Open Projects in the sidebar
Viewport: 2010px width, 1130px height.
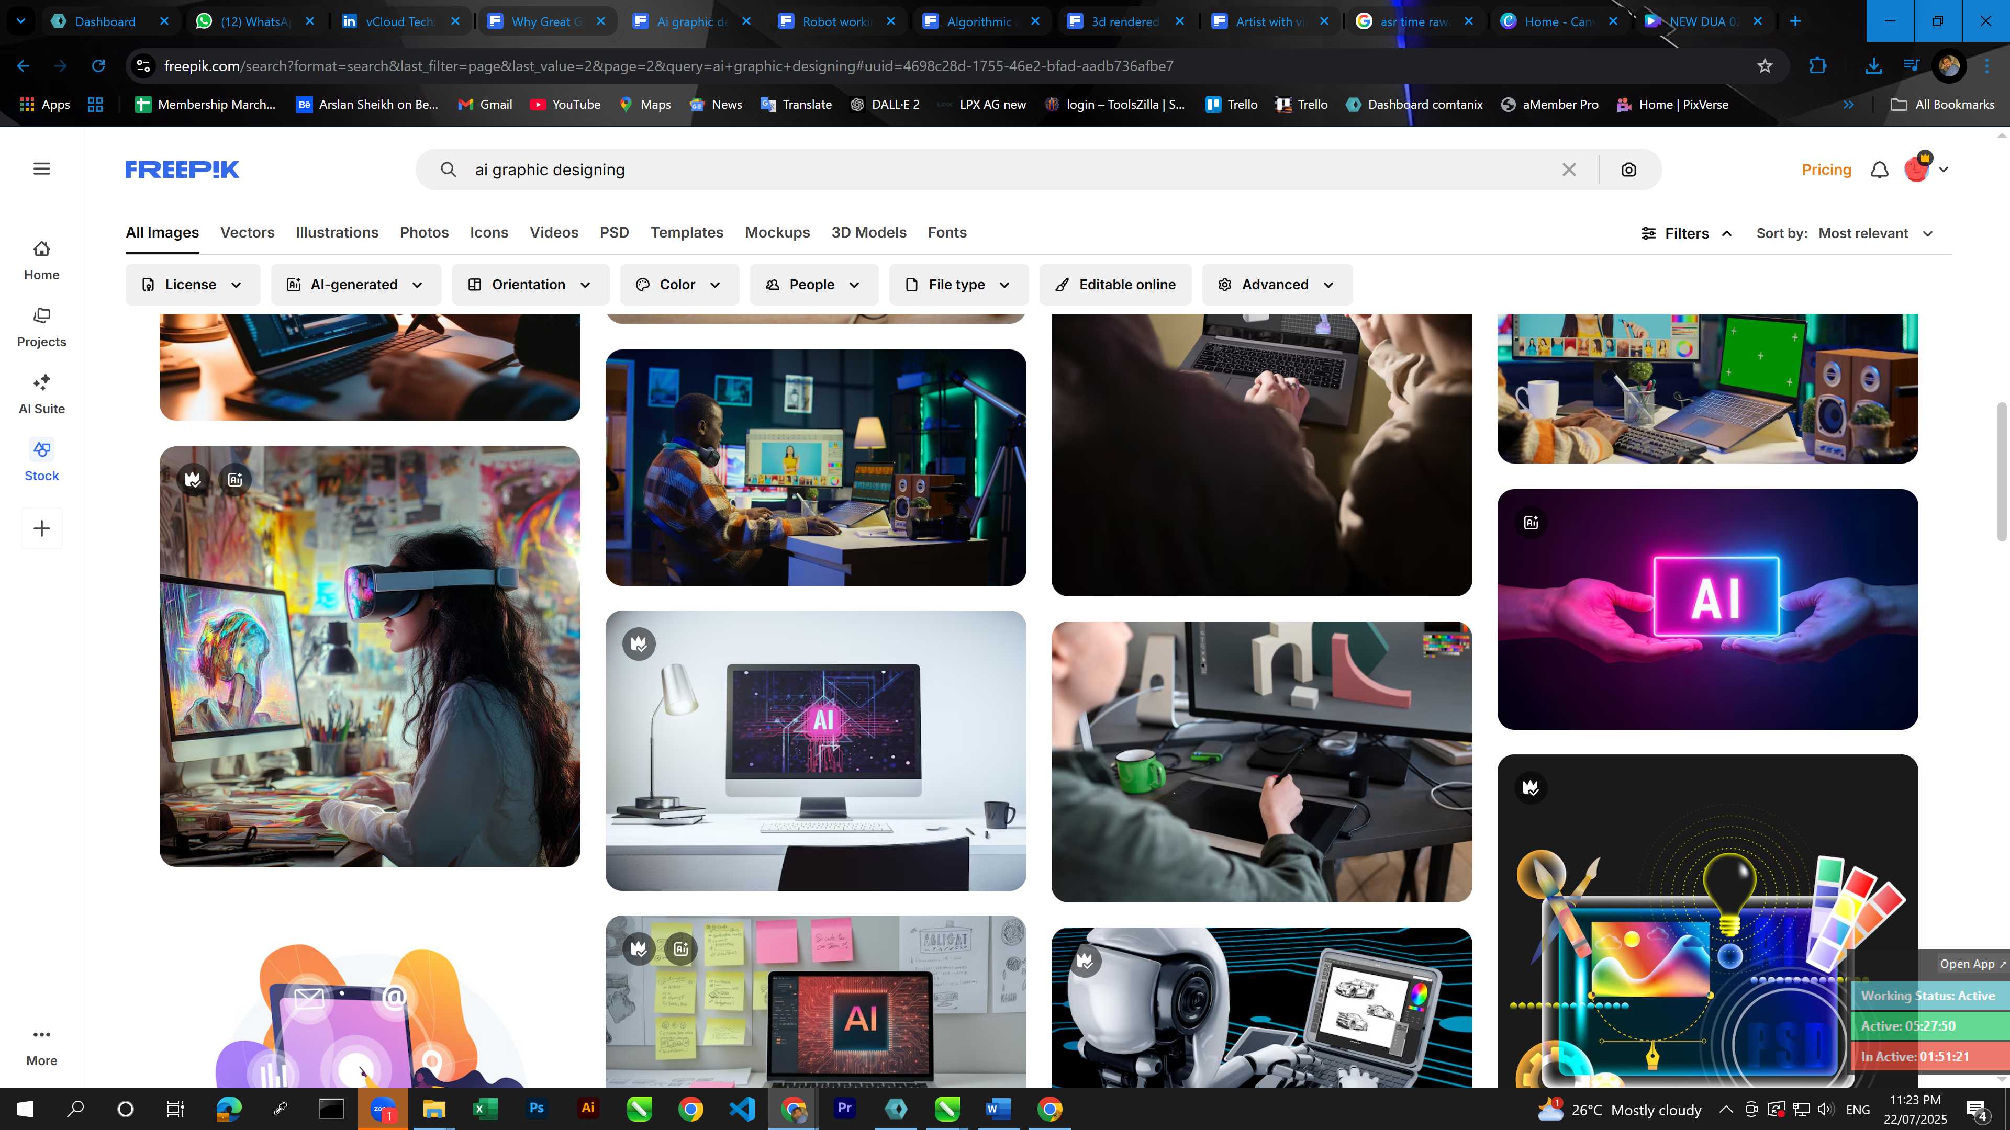(x=41, y=327)
